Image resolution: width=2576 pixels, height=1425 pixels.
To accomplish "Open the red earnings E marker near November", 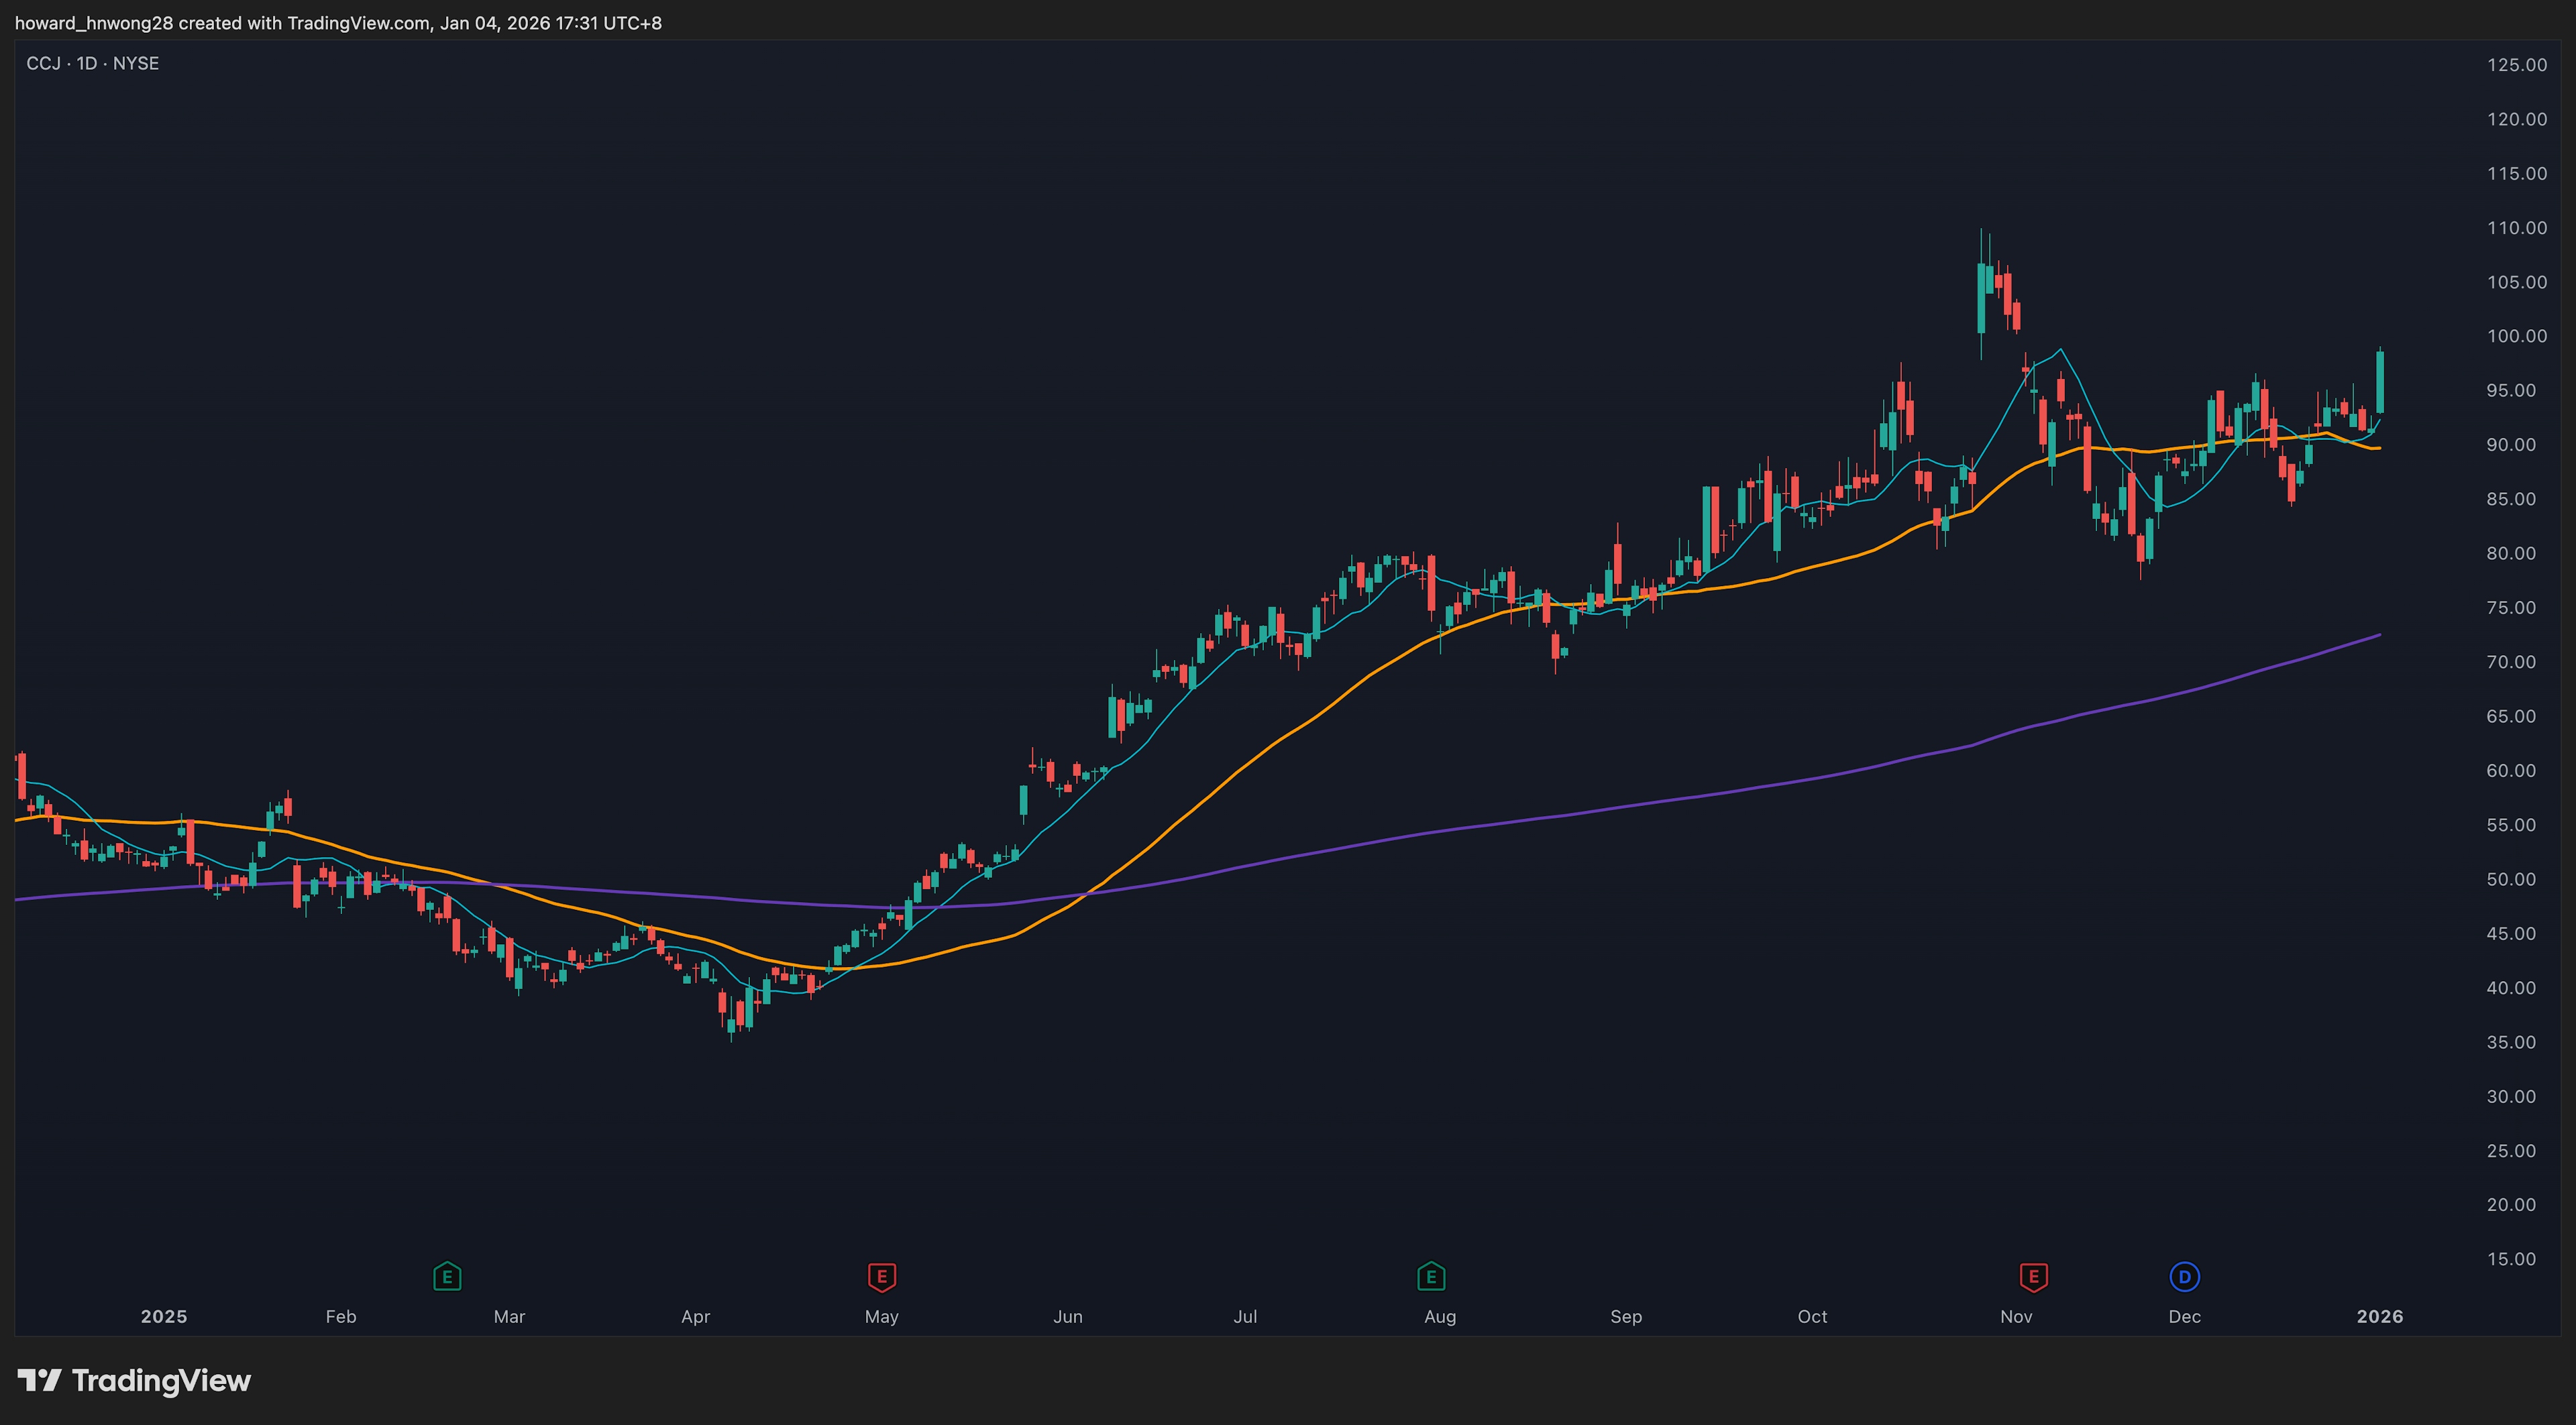I will (2033, 1276).
